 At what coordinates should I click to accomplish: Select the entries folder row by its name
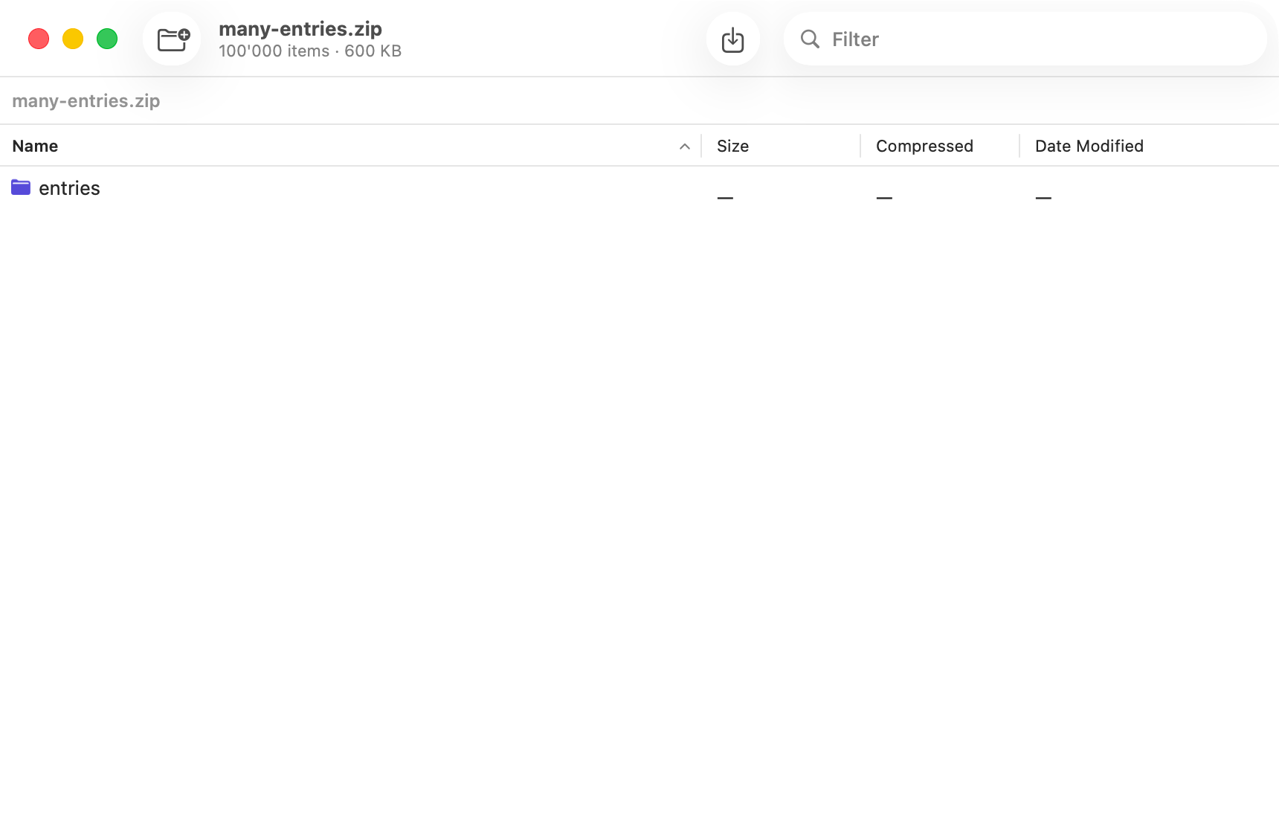69,188
